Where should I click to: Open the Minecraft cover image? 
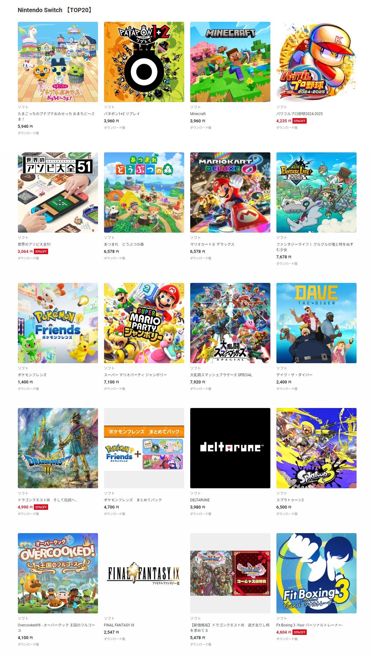[230, 62]
